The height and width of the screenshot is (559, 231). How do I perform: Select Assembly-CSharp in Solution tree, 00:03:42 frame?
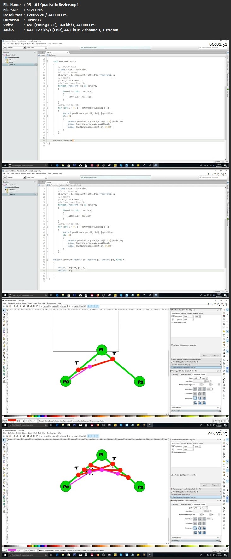(x=13, y=187)
